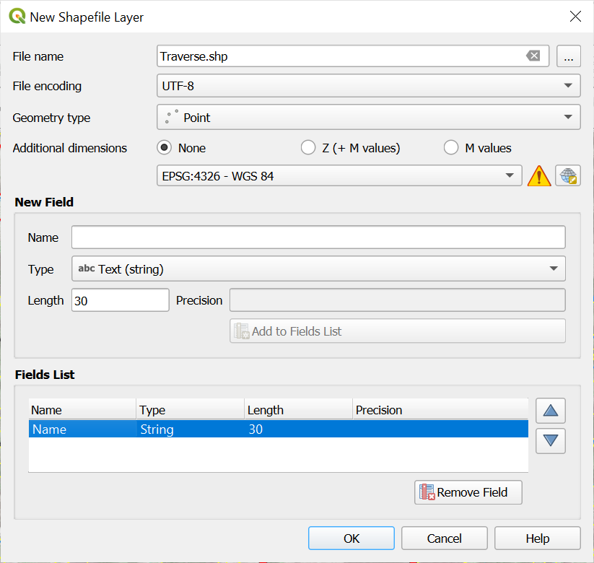
Task: Select the Z (+ M values) option
Action: 308,148
